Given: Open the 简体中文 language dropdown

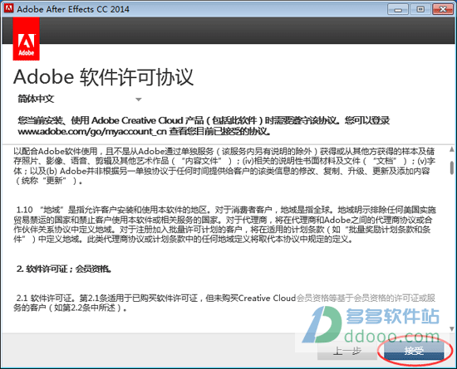Looking at the screenshot, I should (x=80, y=99).
